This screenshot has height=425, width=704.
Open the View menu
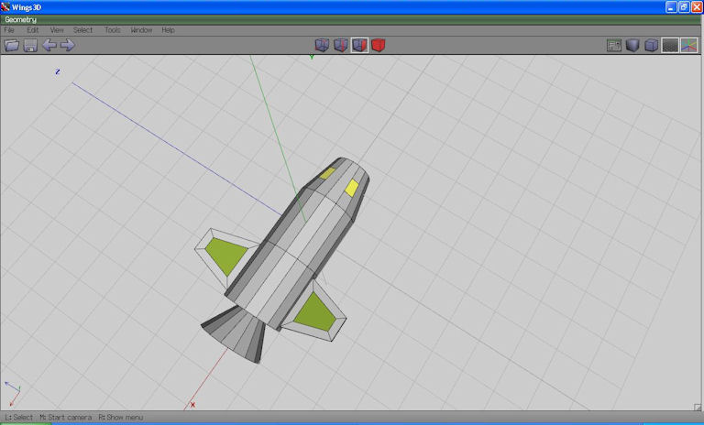click(x=57, y=30)
